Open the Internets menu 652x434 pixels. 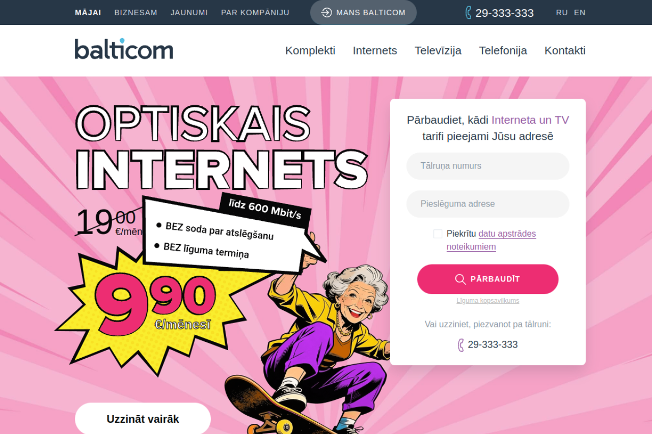[375, 50]
